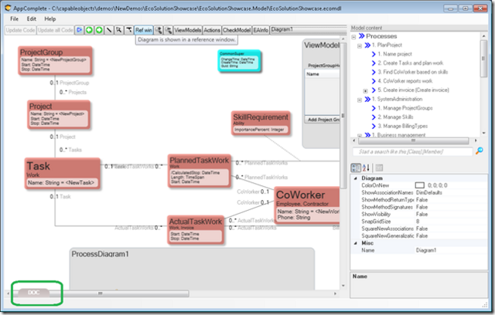Run CheckModel from the toolbar

237,30
